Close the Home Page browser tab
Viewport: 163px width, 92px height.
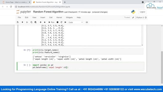[x=30, y=2]
